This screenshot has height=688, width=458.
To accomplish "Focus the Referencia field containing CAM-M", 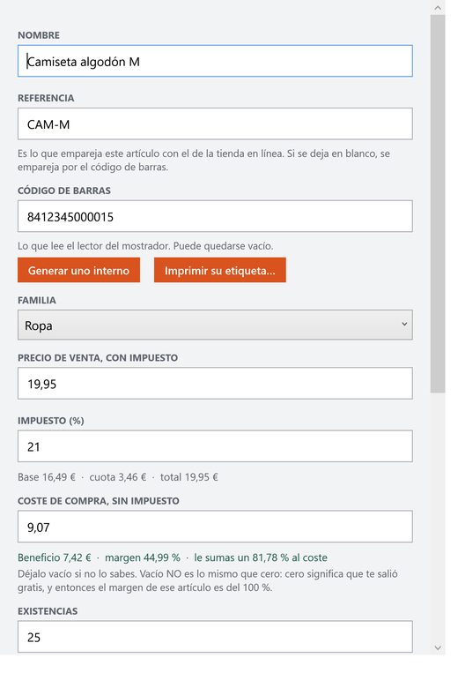I will pos(215,123).
